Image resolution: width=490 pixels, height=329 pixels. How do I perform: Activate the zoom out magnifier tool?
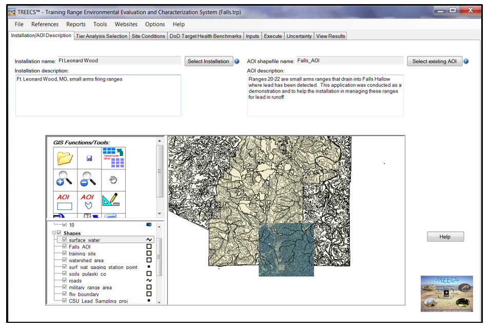pos(89,180)
